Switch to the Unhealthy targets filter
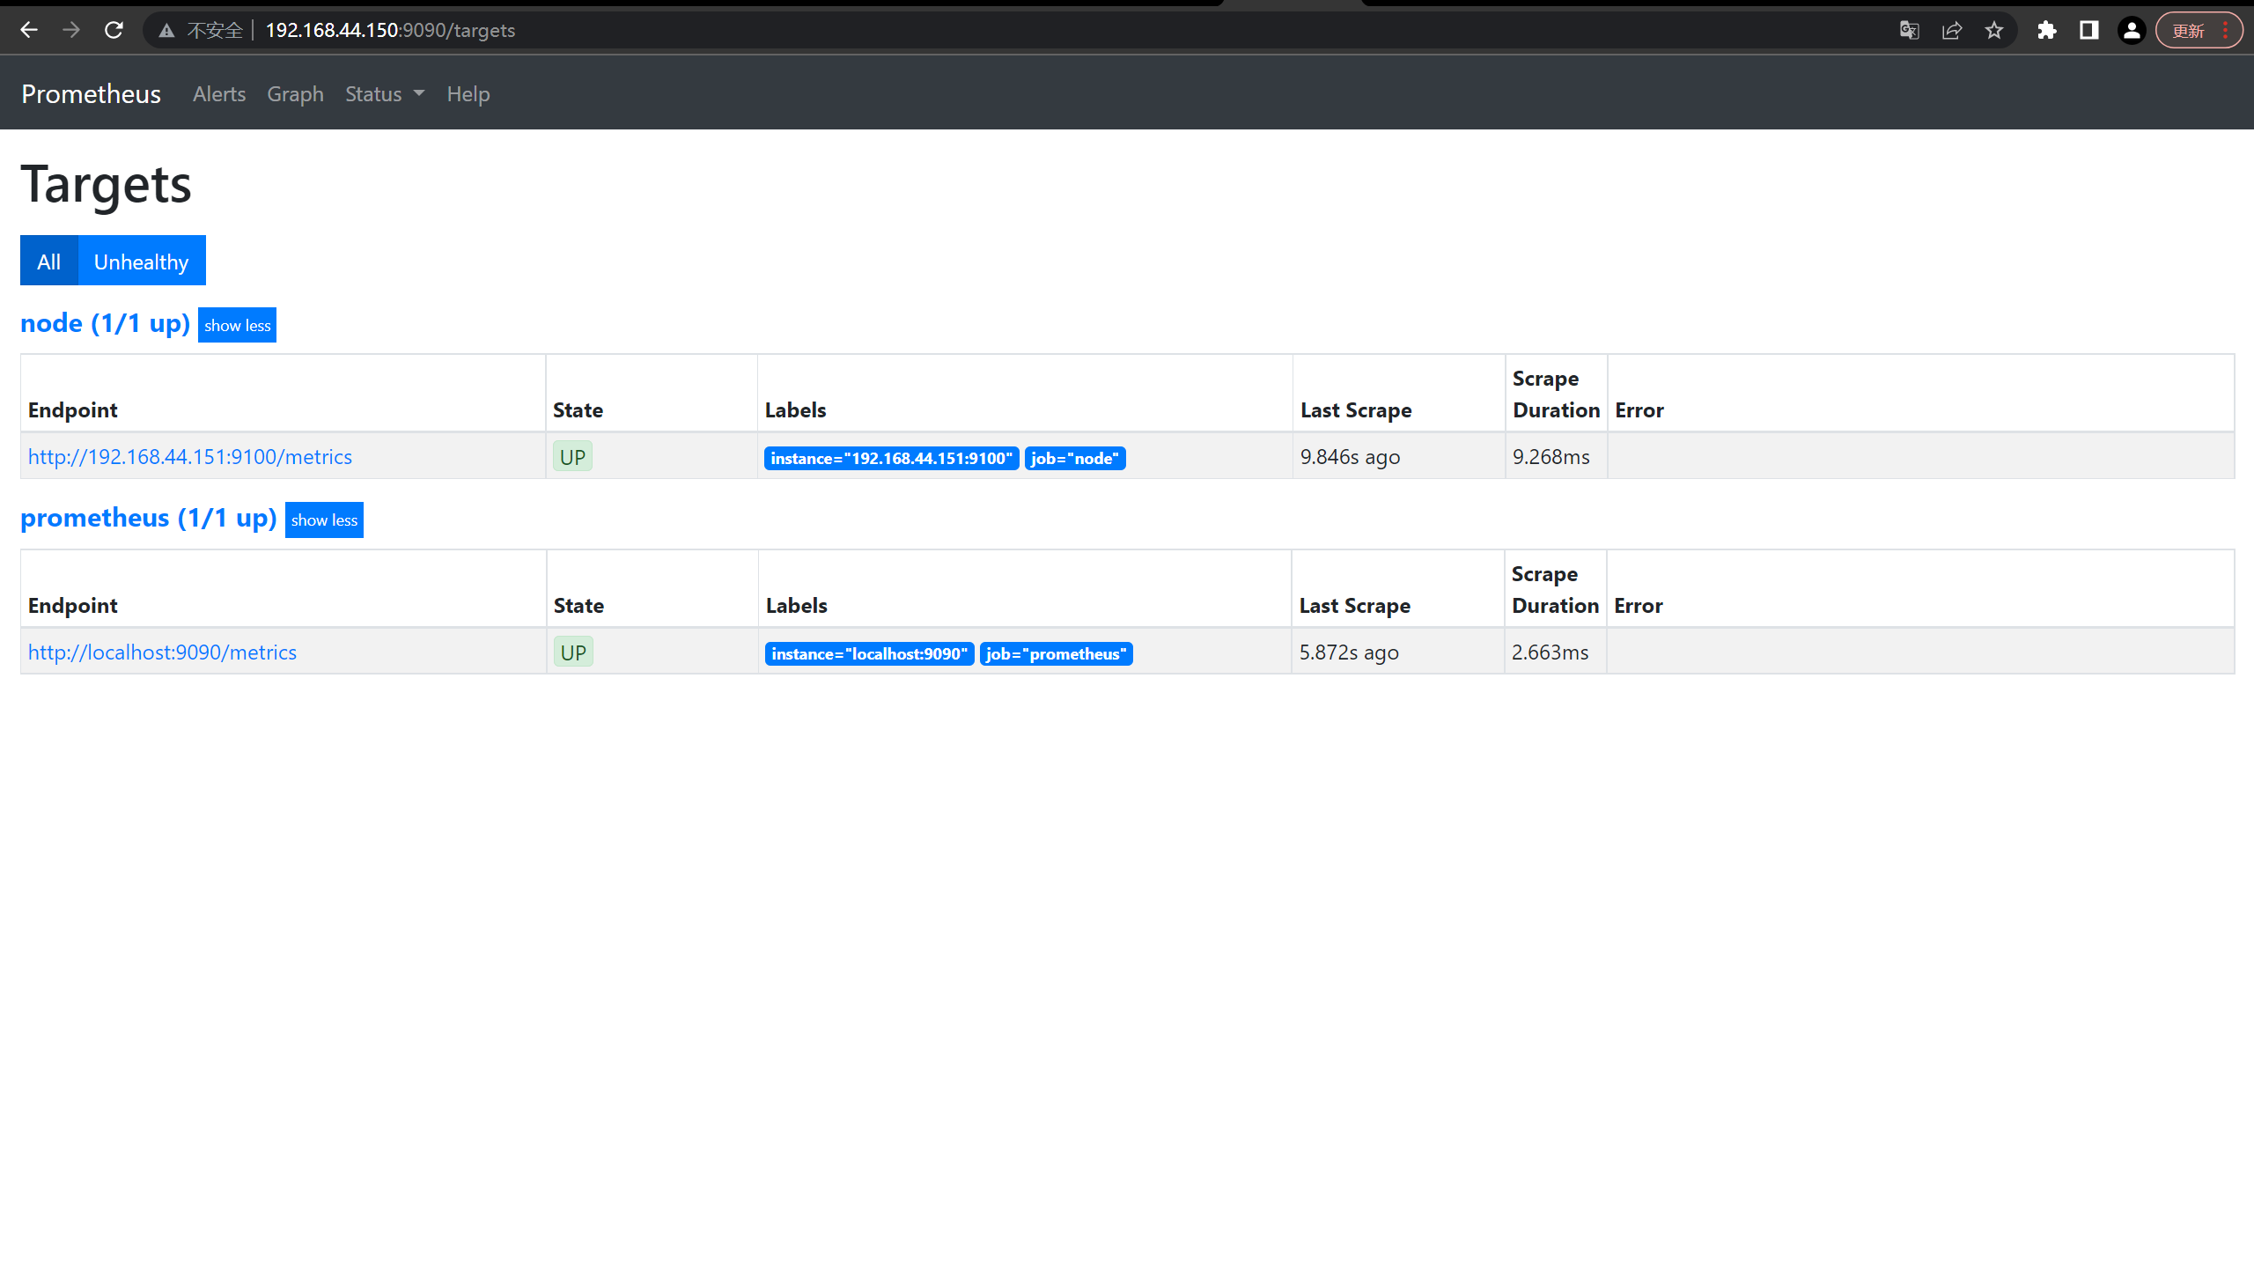 tap(141, 262)
